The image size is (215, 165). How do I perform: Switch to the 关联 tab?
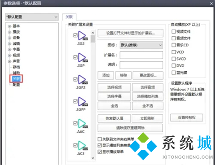click(69, 17)
